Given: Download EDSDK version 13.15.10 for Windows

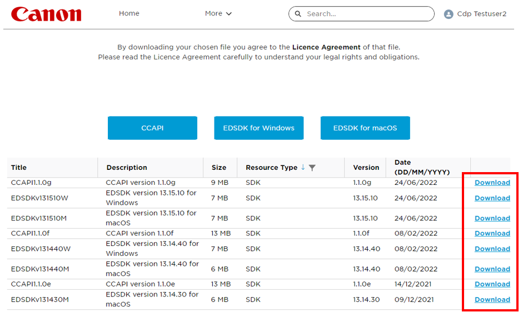Looking at the screenshot, I should (x=492, y=198).
